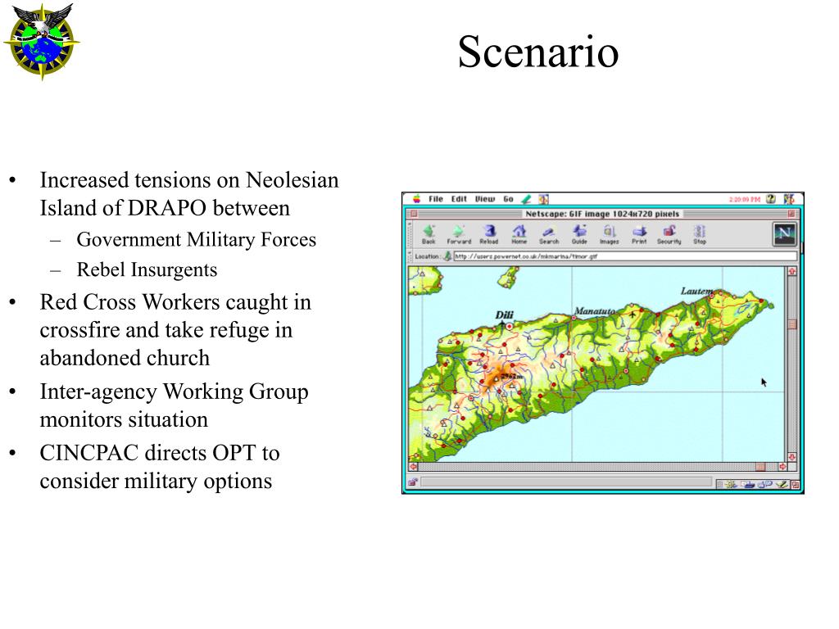Click the horizontal scrollbar right arrow

click(x=782, y=466)
